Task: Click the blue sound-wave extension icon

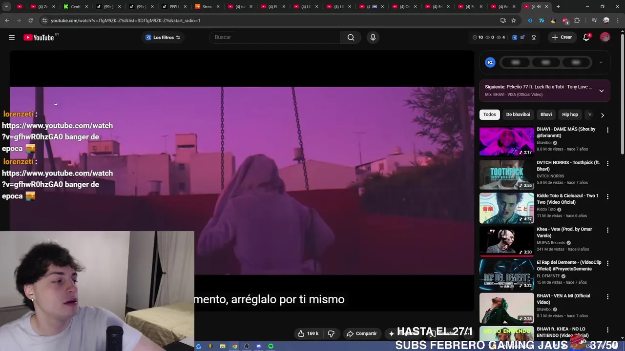Action: click(530, 20)
